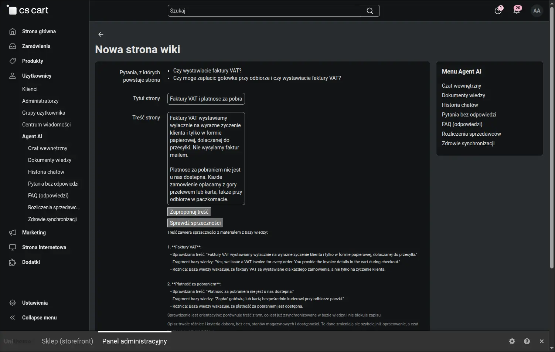The image size is (555, 352).
Task: Click the search magnifier icon
Action: pyautogui.click(x=370, y=11)
